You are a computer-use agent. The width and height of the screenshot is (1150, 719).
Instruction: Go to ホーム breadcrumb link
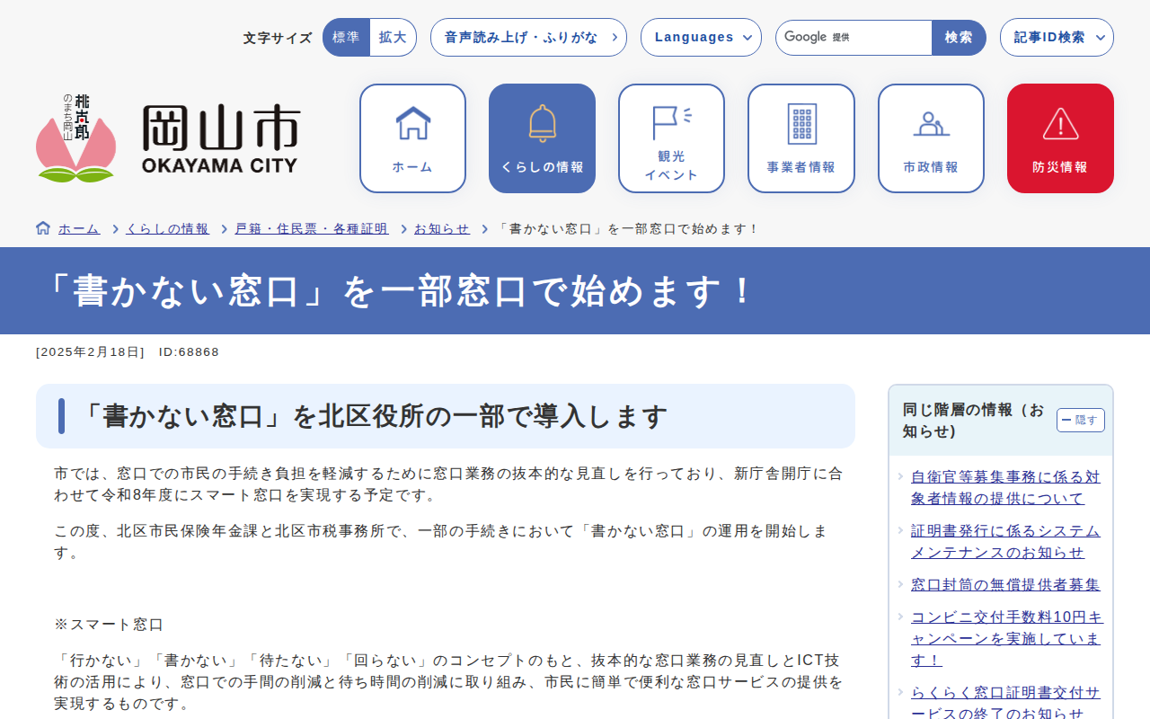[79, 229]
